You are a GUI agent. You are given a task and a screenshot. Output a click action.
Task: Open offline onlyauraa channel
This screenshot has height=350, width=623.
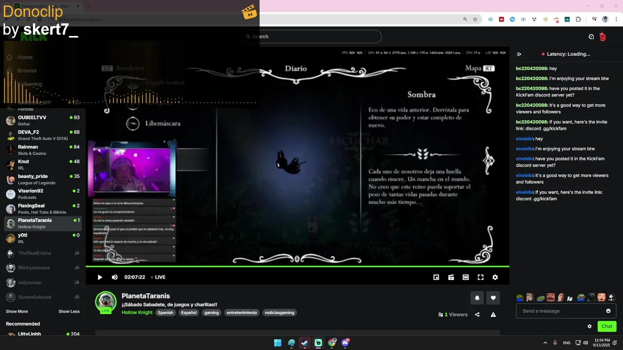pyautogui.click(x=43, y=282)
